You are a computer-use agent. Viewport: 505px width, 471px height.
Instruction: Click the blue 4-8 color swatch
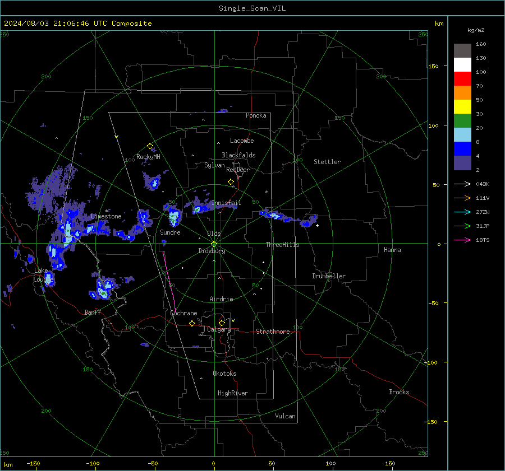462,149
